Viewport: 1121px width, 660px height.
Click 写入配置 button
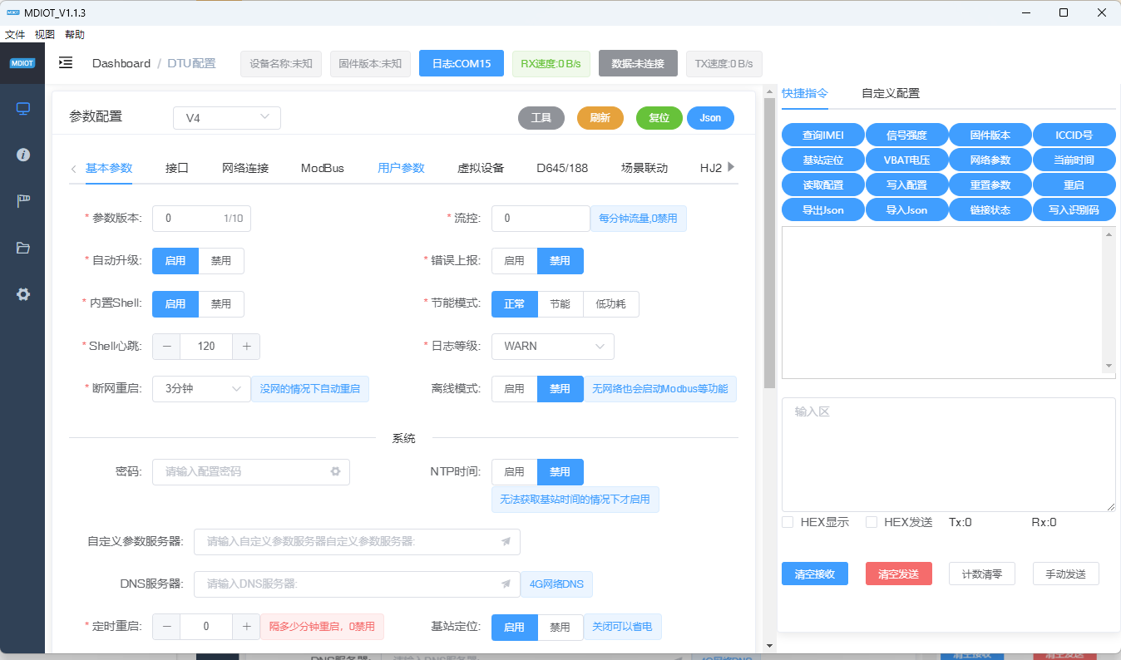[x=906, y=185]
